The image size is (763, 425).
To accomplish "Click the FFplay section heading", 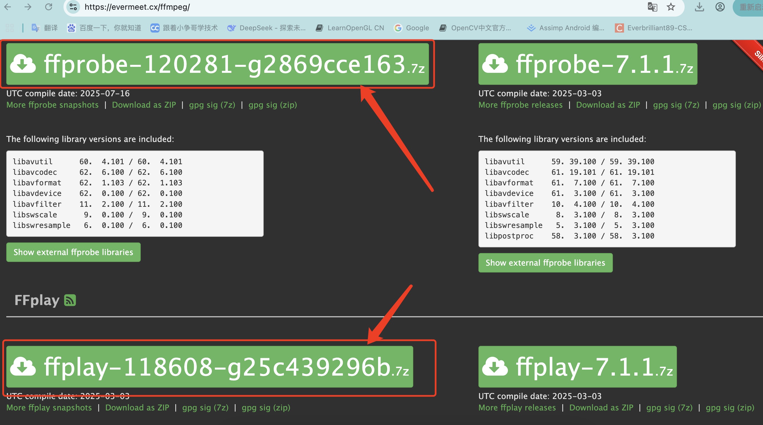I will [37, 300].
